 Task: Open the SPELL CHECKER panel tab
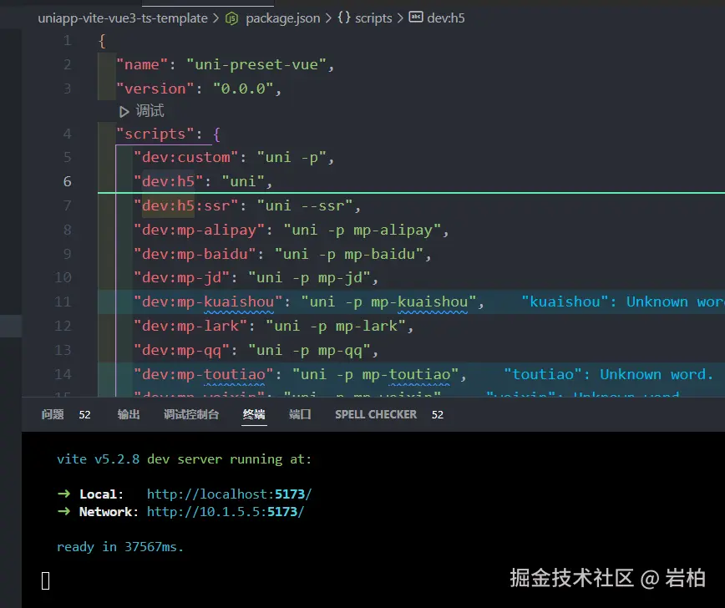[375, 413]
